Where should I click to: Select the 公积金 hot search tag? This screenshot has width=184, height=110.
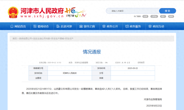point(154,16)
